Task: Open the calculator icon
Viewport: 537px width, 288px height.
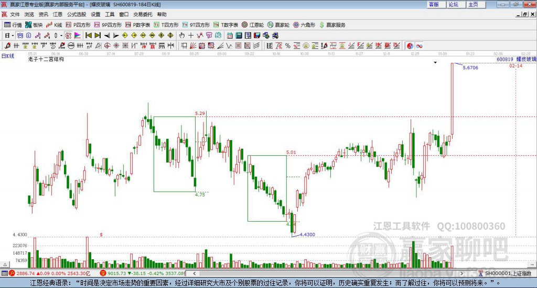Action: coord(239,36)
